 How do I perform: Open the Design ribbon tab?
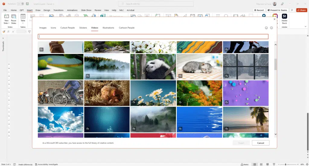click(x=47, y=10)
